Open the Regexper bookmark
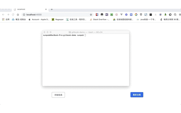181x113 pixels. tap(57, 19)
